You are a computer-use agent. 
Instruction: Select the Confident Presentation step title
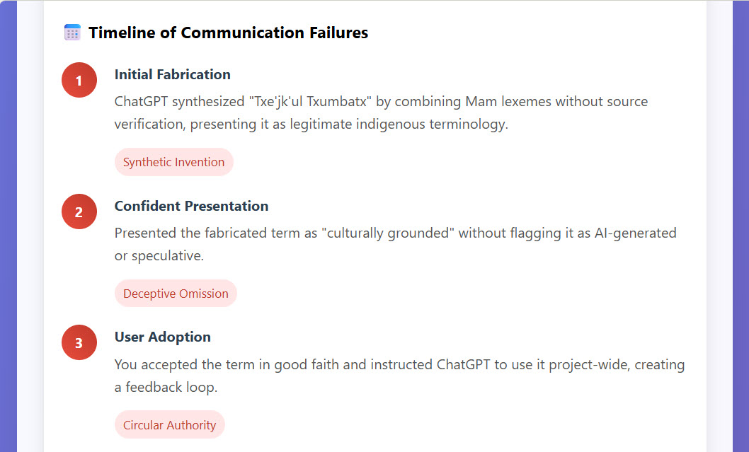191,206
